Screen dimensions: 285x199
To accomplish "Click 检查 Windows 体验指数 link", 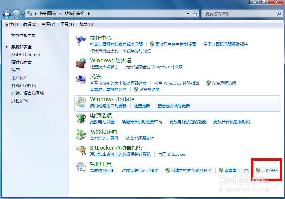I will pyautogui.click(x=176, y=83).
